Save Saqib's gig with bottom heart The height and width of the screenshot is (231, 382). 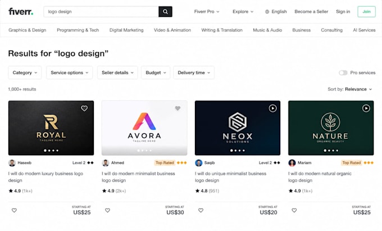pyautogui.click(x=201, y=210)
